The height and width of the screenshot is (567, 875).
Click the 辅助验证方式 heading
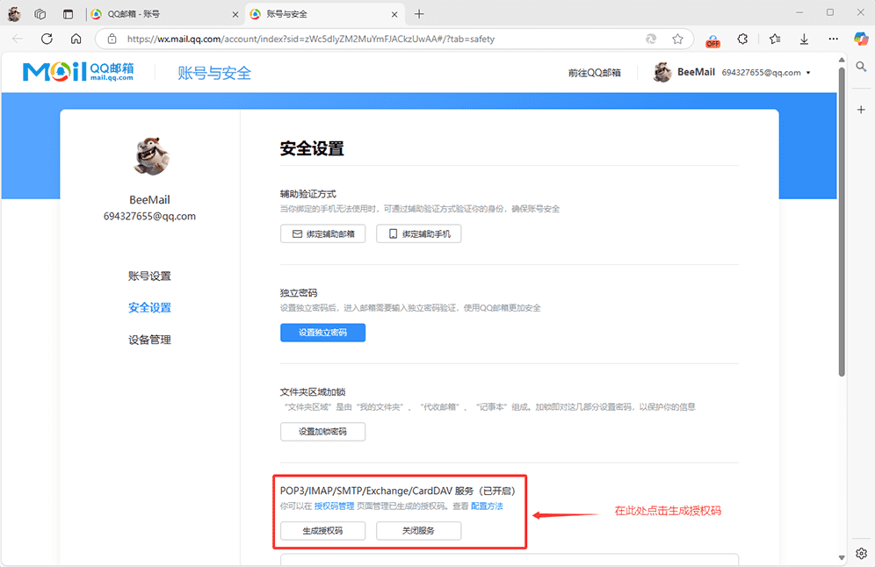click(x=308, y=194)
